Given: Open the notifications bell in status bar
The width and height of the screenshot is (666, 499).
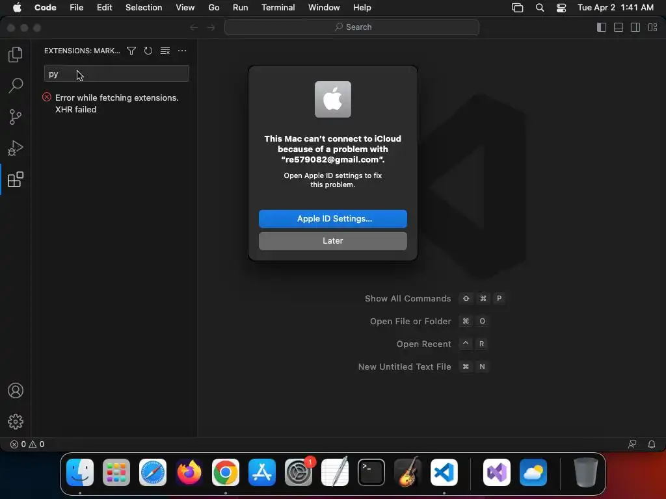Looking at the screenshot, I should (x=651, y=444).
